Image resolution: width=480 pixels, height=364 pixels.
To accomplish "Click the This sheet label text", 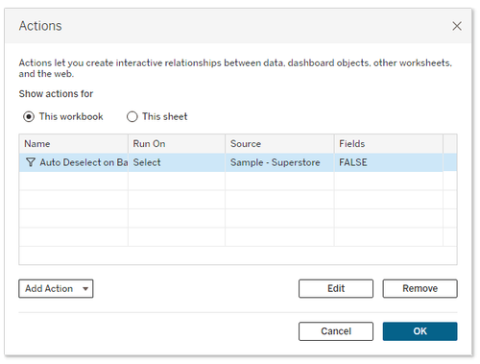I will [165, 117].
